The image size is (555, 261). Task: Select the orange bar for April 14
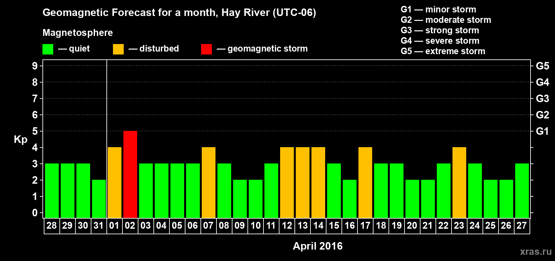click(x=318, y=183)
